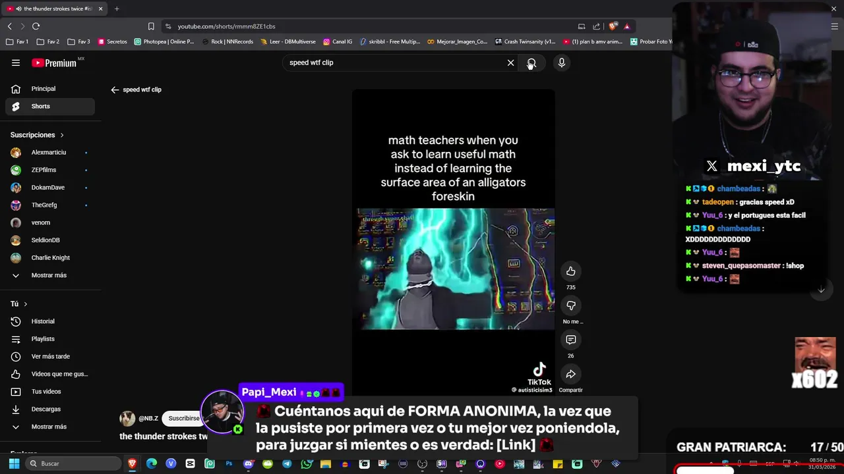
Task: Click the Brave icon in the taskbar
Action: 133,463
